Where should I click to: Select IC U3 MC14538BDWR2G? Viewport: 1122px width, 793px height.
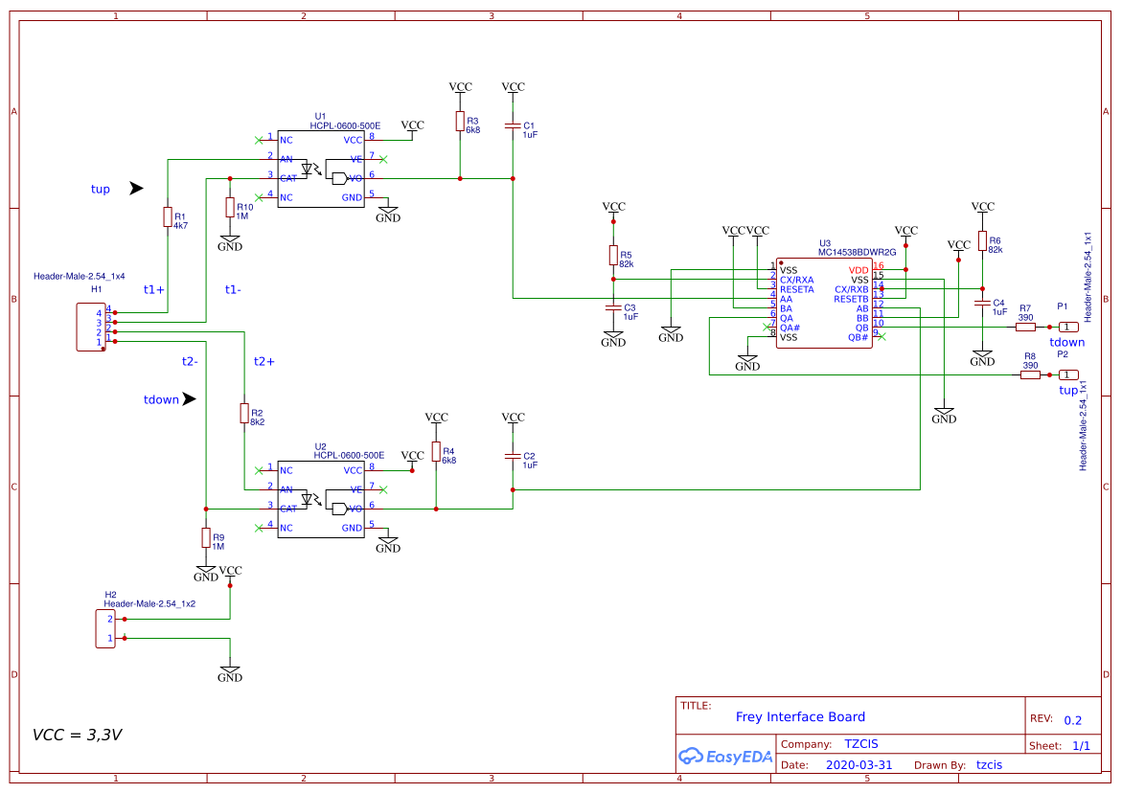[x=824, y=302]
